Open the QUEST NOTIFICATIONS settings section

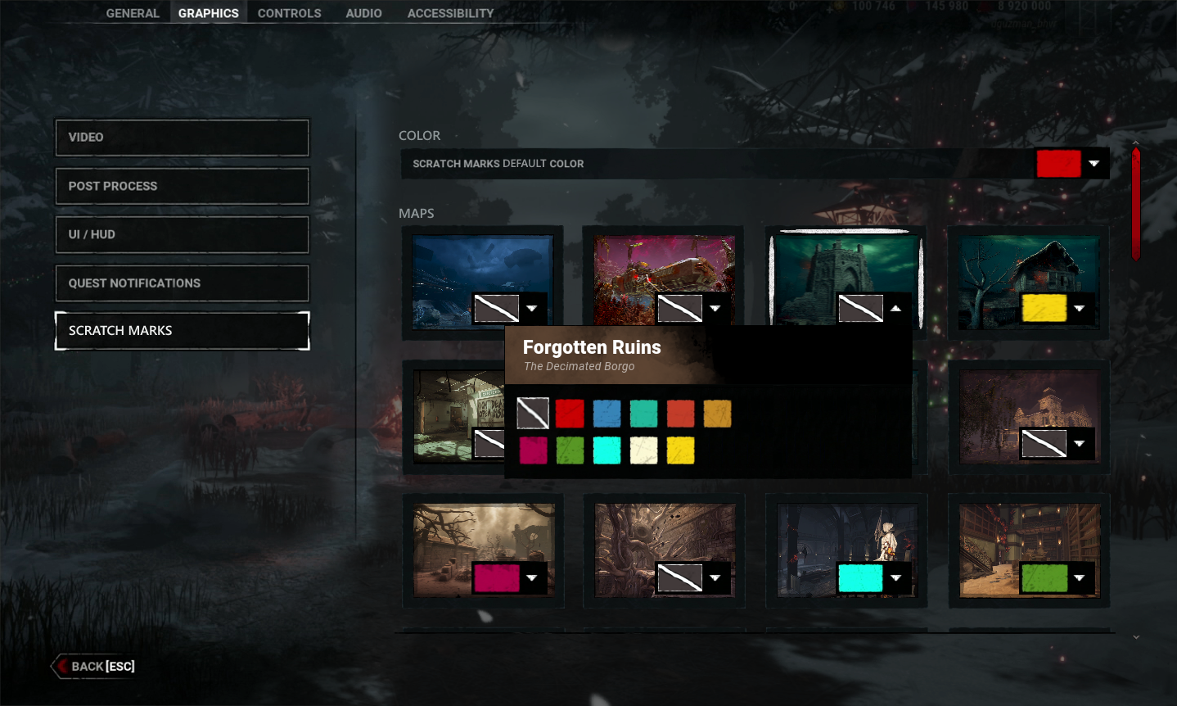[182, 283]
